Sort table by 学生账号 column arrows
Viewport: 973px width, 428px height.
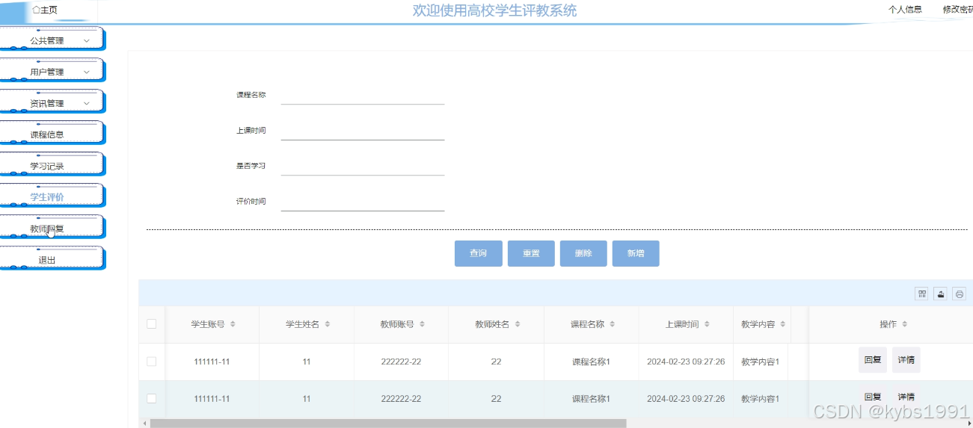(233, 324)
